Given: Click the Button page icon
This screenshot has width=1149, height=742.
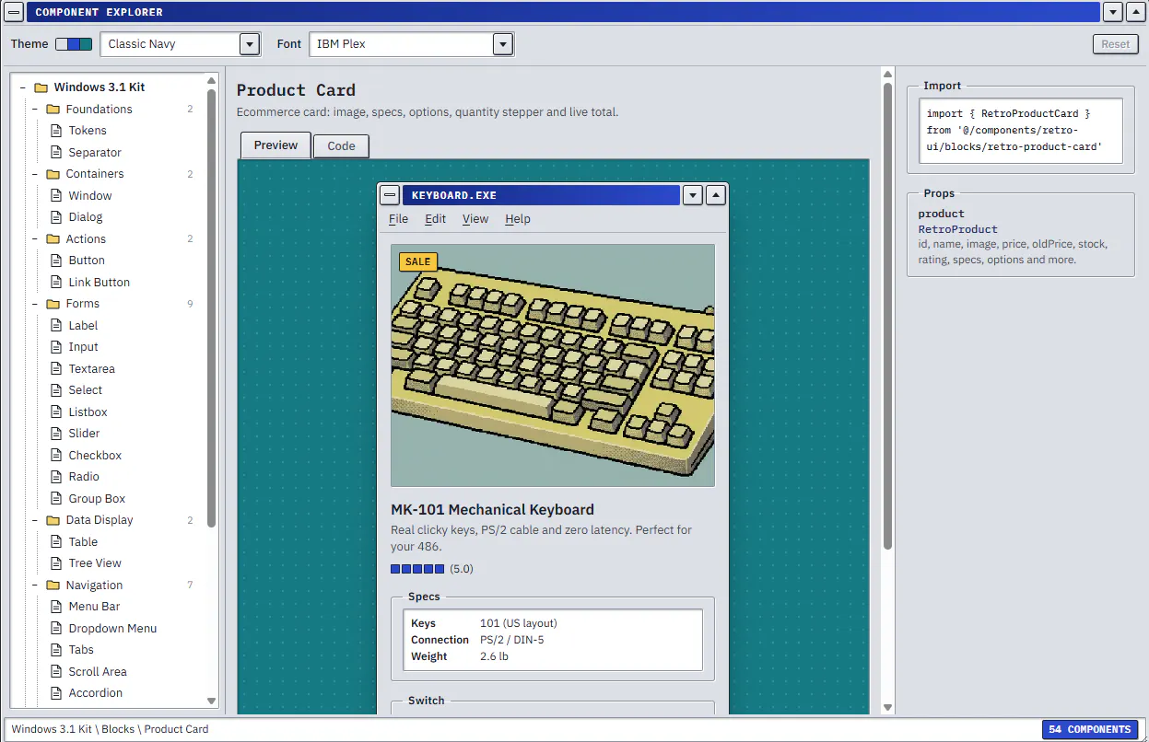Looking at the screenshot, I should click(x=55, y=261).
